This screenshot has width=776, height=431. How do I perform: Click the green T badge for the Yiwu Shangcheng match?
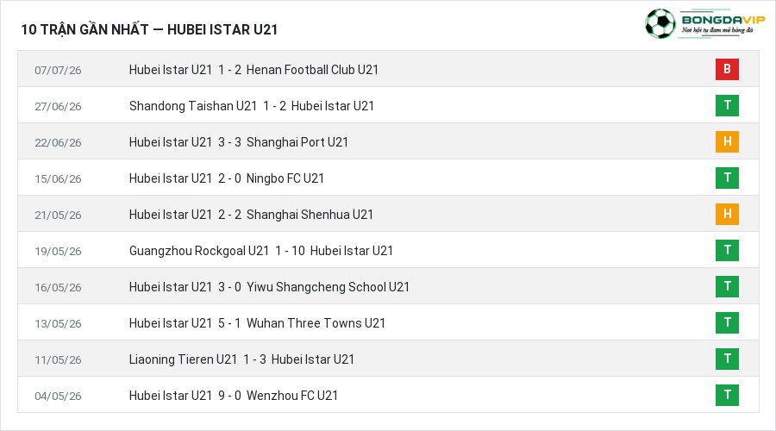pyautogui.click(x=727, y=286)
